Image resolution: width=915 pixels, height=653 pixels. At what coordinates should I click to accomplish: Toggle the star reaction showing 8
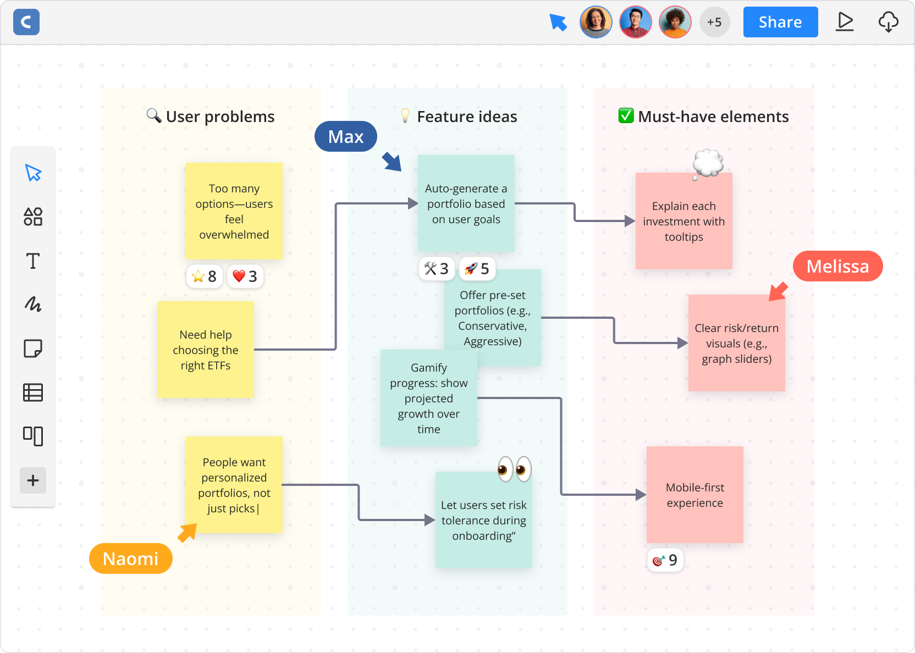205,276
